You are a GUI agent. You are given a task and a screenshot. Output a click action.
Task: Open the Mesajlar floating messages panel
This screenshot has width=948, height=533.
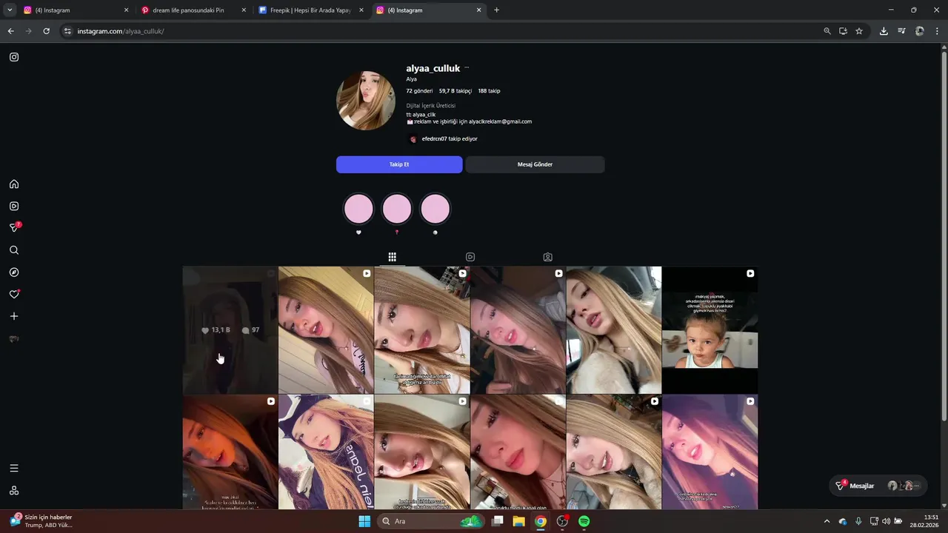[878, 486]
